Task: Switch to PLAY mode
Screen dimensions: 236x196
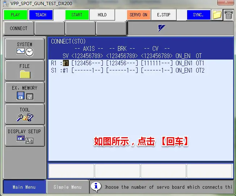Action: pos(15,15)
